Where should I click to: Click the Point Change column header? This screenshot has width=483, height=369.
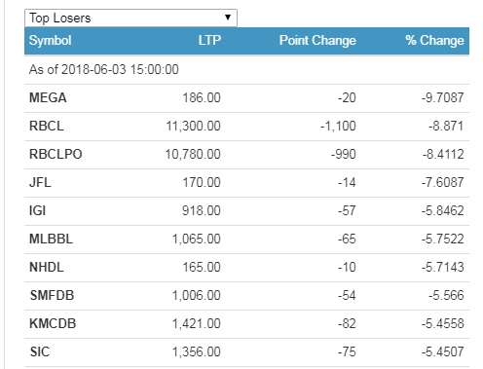coord(317,41)
